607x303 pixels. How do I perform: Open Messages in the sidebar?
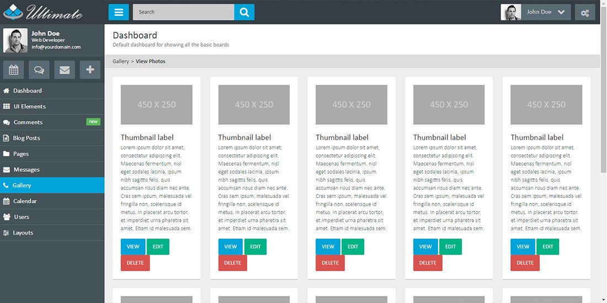[52, 170]
